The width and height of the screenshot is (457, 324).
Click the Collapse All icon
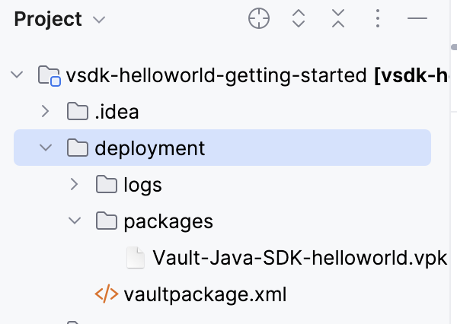click(x=338, y=19)
